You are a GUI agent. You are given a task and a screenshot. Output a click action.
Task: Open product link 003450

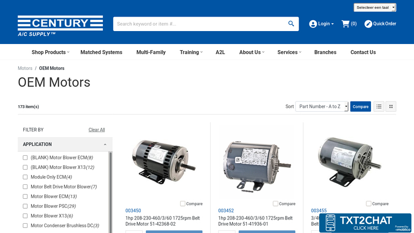[133, 211]
